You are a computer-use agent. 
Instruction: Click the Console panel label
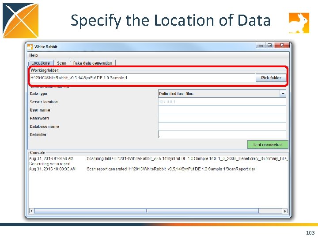tap(38, 153)
